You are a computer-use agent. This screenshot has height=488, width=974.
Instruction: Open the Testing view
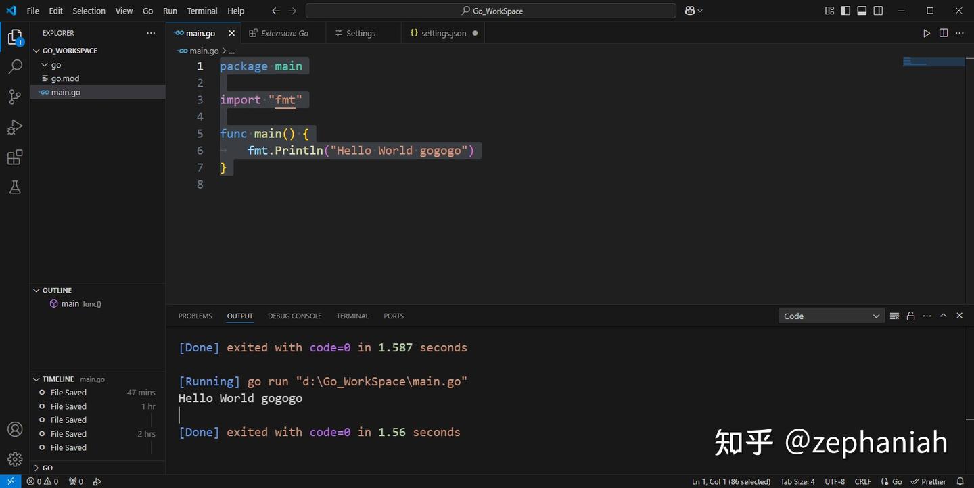point(15,187)
